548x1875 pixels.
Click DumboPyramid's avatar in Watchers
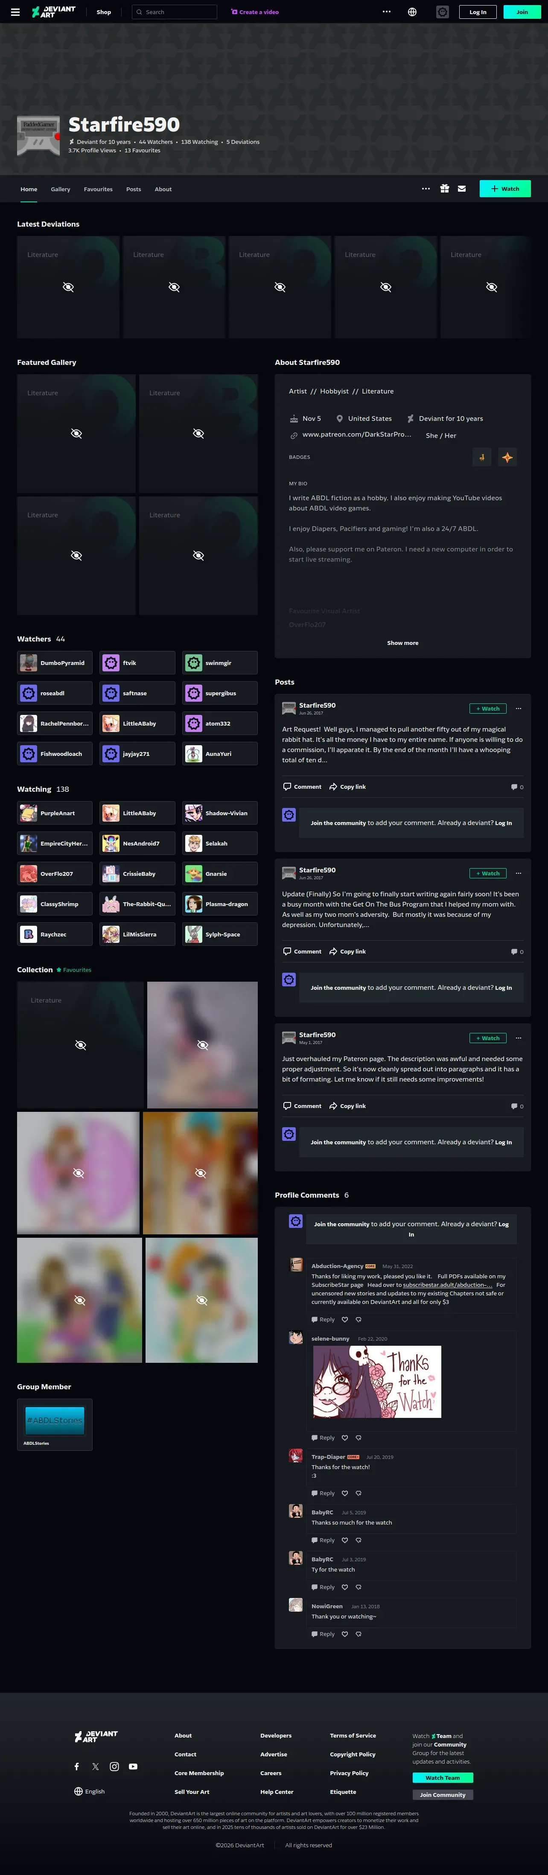pos(29,663)
